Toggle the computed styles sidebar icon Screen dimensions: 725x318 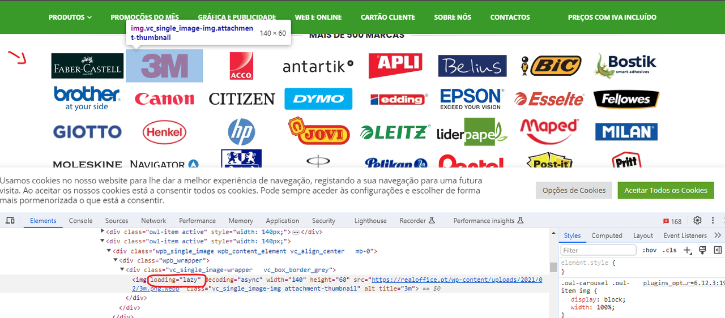(x=718, y=250)
